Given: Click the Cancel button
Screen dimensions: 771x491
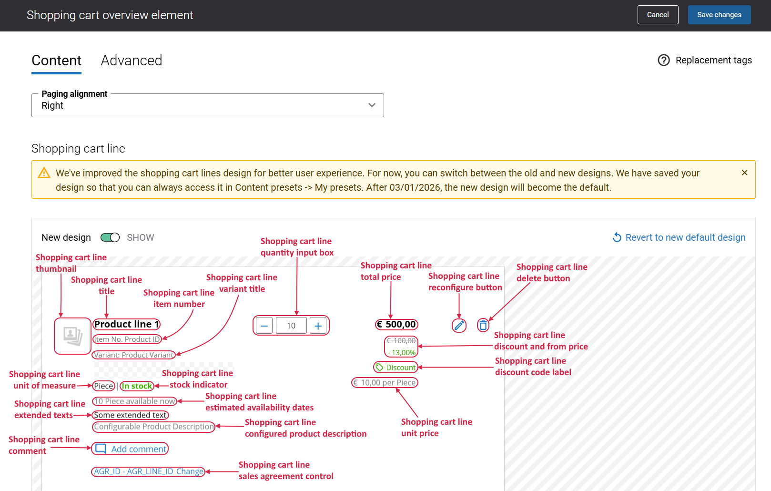Looking at the screenshot, I should click(658, 15).
